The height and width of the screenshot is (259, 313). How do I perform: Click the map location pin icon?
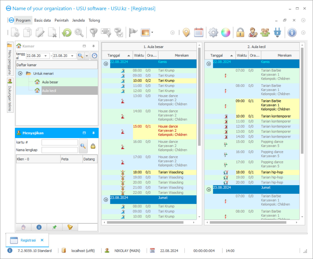[186, 33]
